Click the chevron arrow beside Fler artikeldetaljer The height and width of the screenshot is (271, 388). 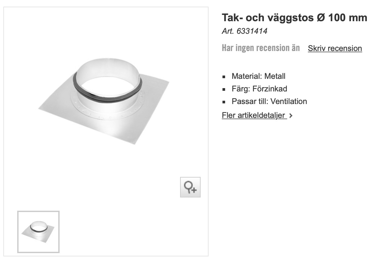point(291,116)
